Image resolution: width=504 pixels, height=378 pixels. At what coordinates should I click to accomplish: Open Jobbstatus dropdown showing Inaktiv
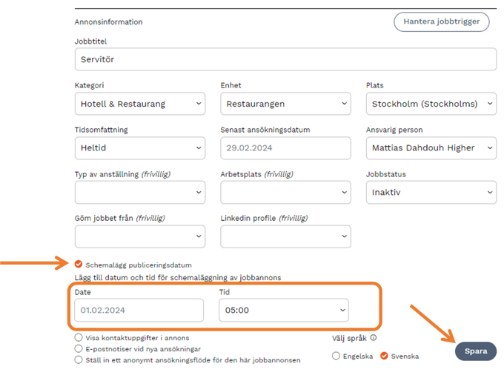[431, 193]
